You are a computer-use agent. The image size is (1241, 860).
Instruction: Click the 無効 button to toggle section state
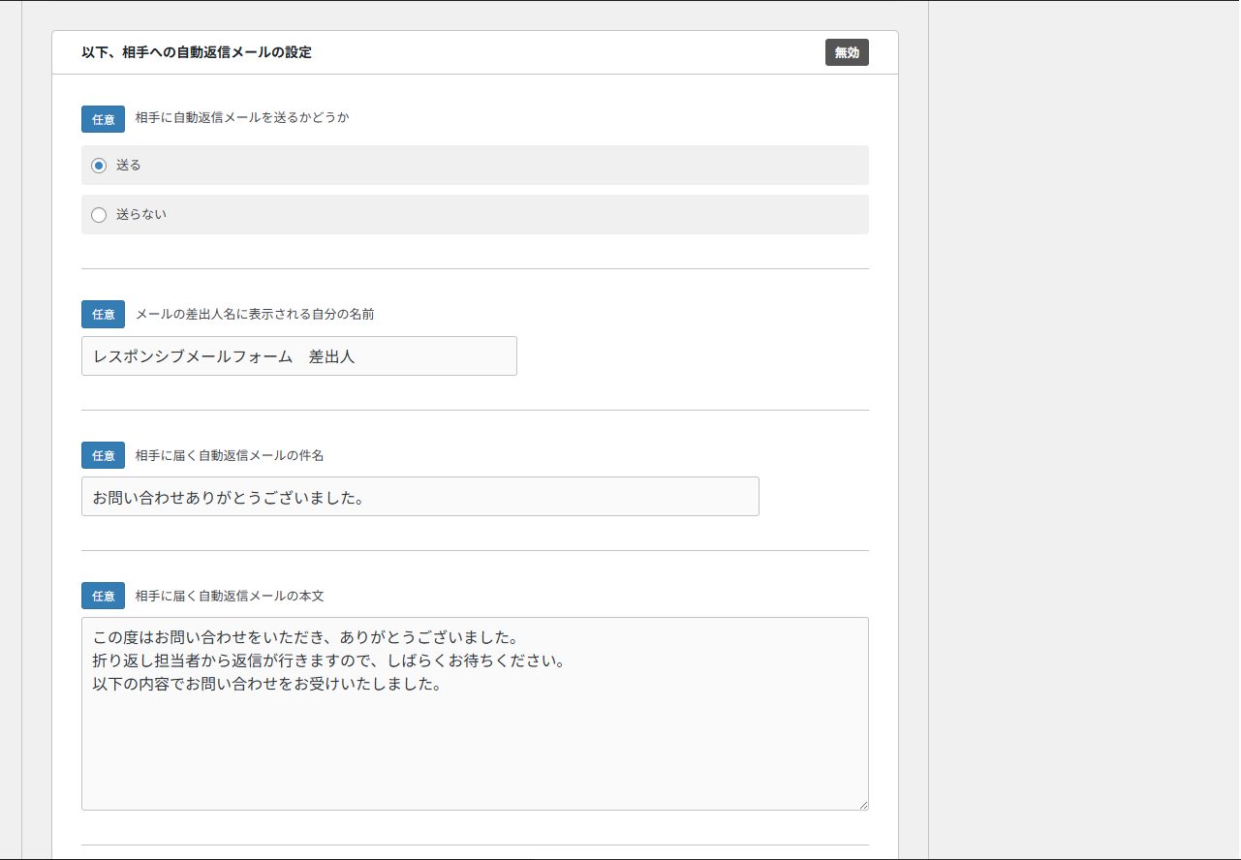pyautogui.click(x=846, y=53)
